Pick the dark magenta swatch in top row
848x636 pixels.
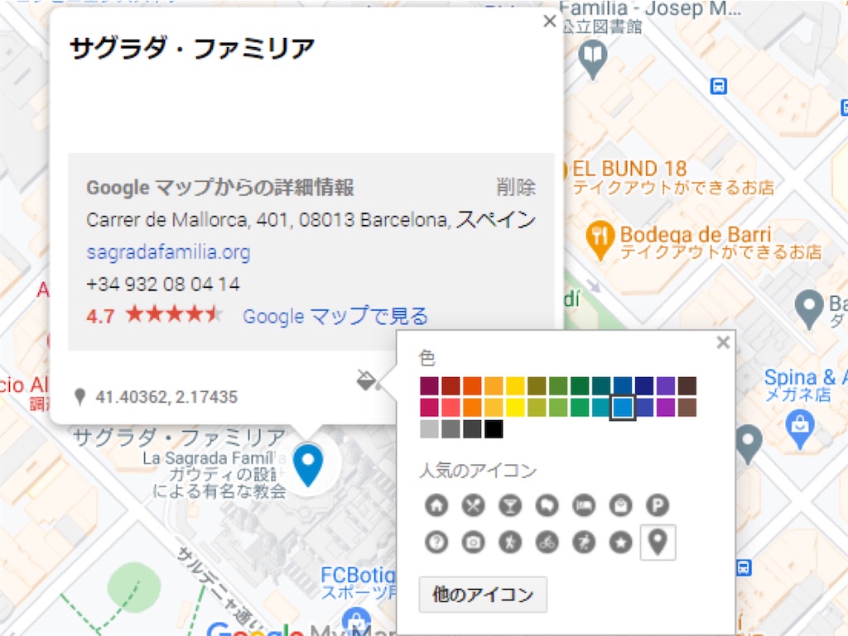point(430,386)
